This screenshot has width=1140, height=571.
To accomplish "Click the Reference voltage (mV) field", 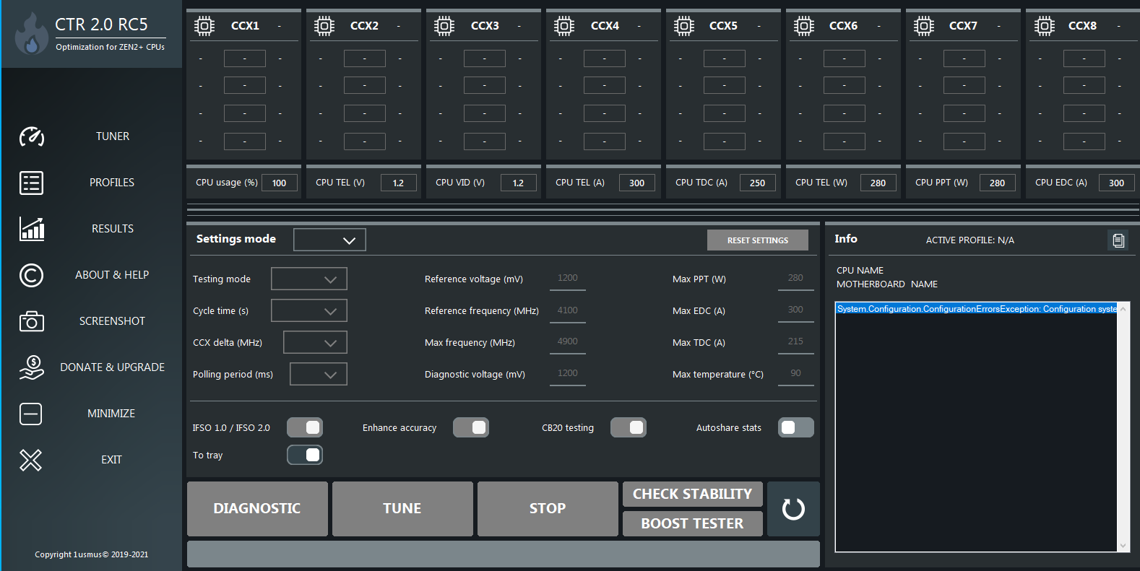I will point(568,279).
